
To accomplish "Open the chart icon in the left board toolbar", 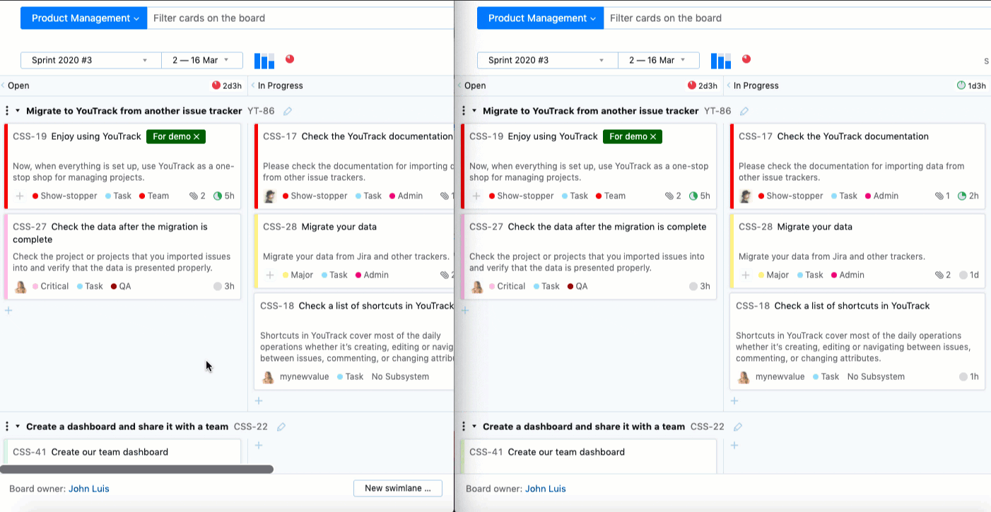I will [x=264, y=61].
